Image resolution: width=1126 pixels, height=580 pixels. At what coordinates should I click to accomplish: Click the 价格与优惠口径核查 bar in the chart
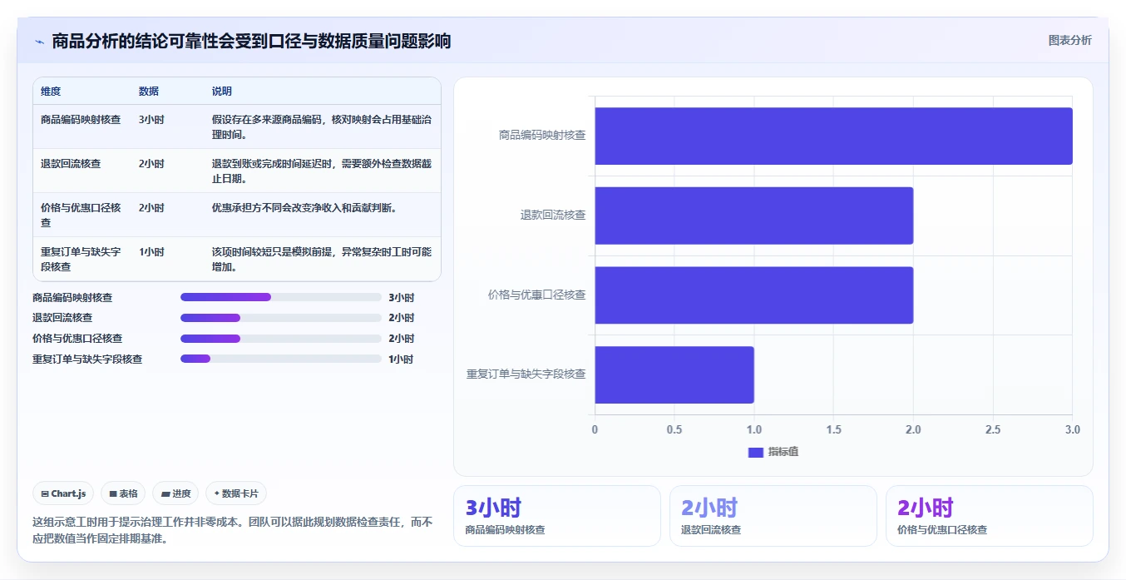[x=754, y=295]
